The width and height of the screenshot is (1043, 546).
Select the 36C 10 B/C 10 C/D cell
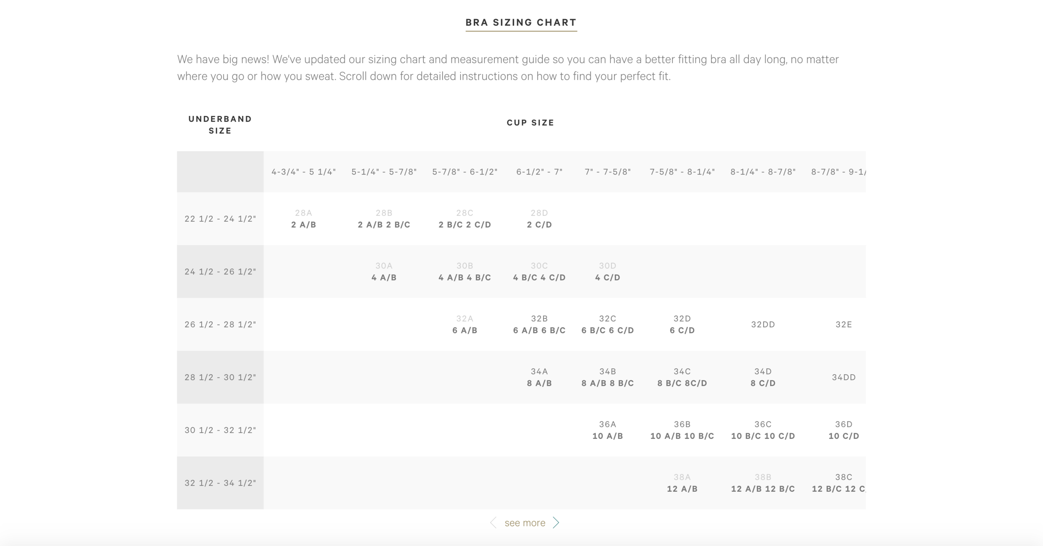click(x=763, y=430)
